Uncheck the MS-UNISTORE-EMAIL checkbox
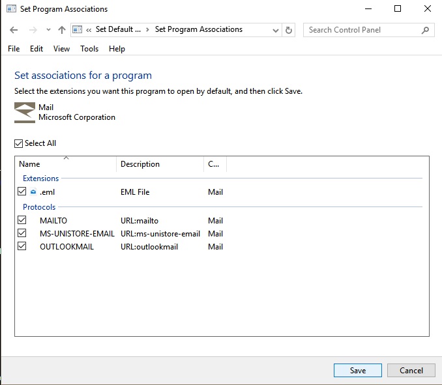 pos(22,233)
